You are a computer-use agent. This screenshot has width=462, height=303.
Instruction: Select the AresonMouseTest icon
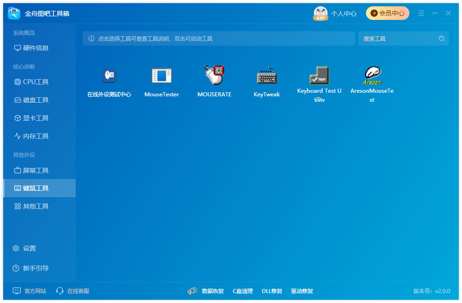tap(372, 76)
